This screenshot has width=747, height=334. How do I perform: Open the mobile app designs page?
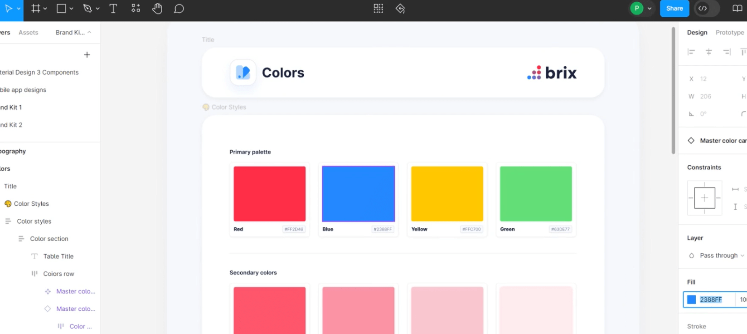(x=23, y=90)
